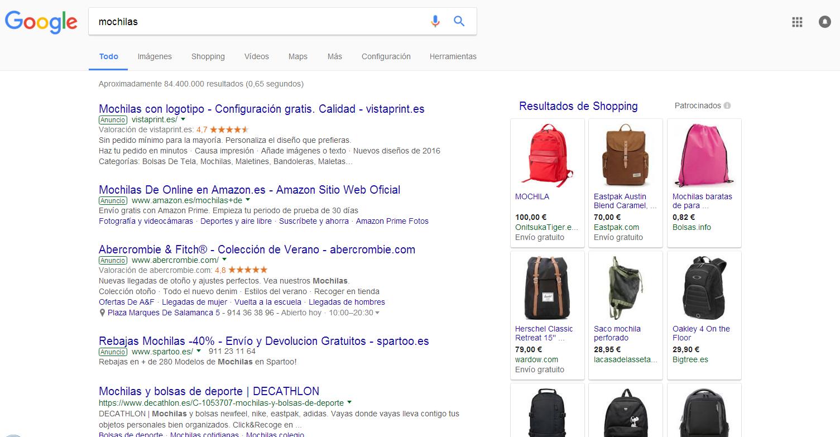Click the info icon next to Patrocinados
Screen dimensions: 840x437
727,105
